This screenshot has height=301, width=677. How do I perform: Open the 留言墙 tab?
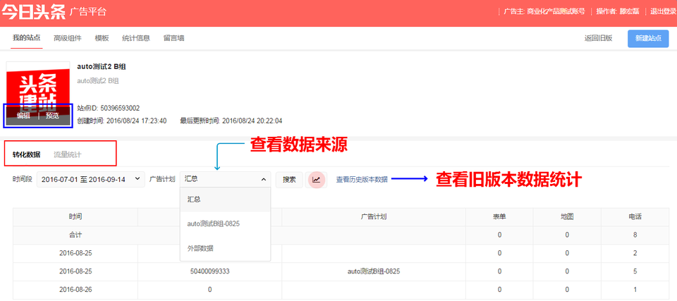(x=173, y=38)
